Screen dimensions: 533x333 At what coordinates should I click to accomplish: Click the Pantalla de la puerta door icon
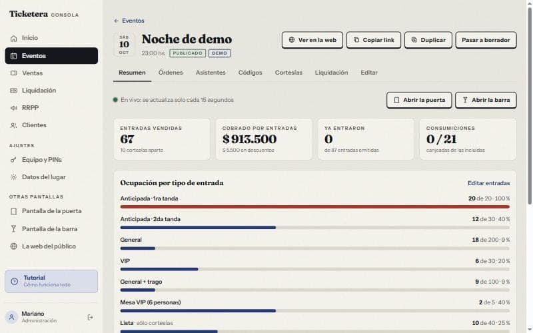click(13, 211)
